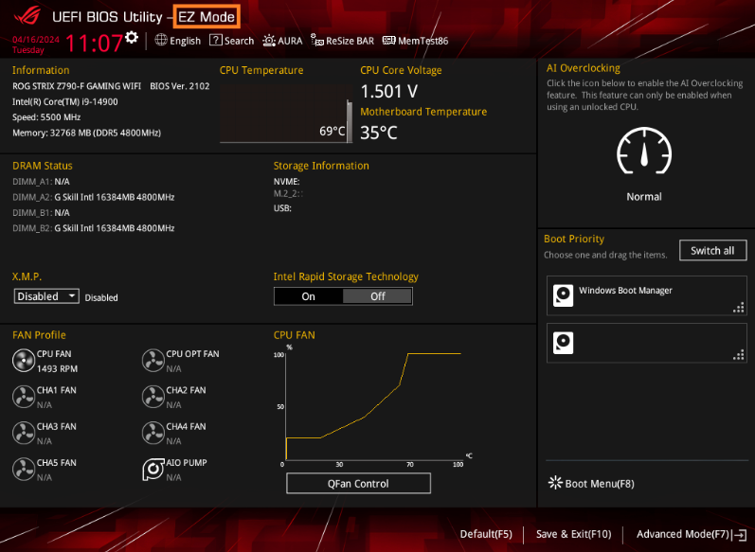Click the 11:07 clock display
Image resolution: width=755 pixels, height=552 pixels.
(x=95, y=43)
